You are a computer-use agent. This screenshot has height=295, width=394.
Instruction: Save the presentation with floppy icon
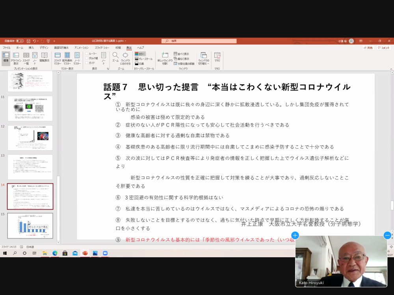point(28,41)
